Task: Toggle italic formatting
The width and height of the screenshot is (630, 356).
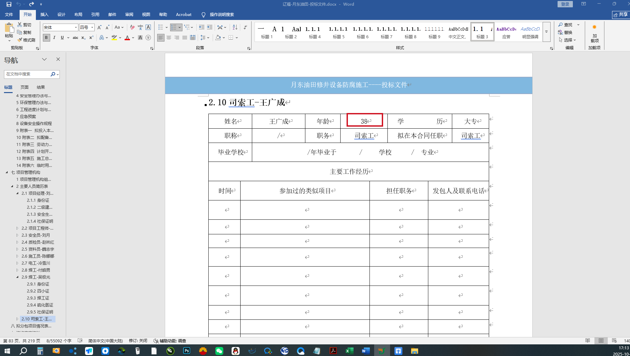Action: [54, 38]
